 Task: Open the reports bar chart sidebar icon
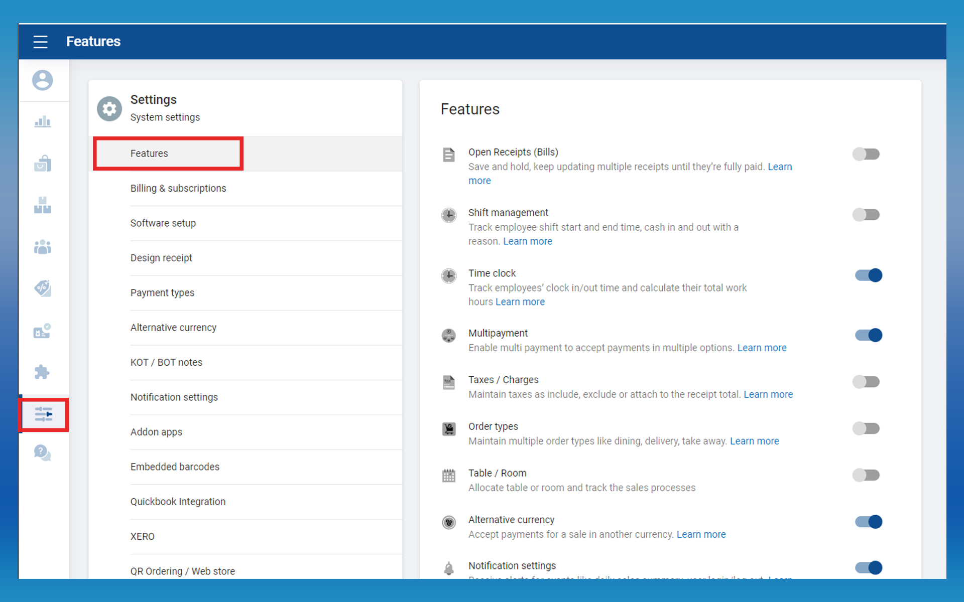43,122
